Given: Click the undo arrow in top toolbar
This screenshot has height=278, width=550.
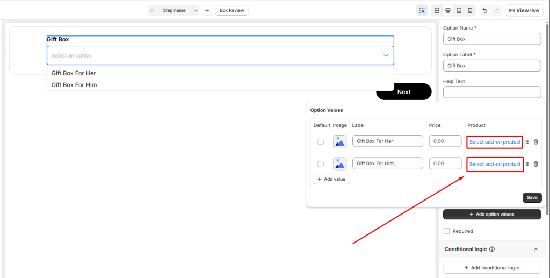Looking at the screenshot, I should pos(485,10).
